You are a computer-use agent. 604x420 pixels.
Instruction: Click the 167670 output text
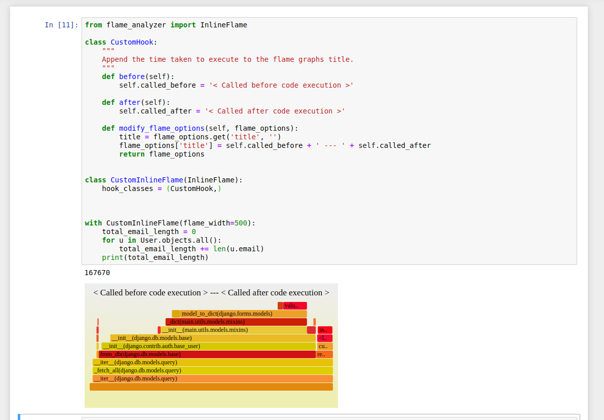click(97, 273)
